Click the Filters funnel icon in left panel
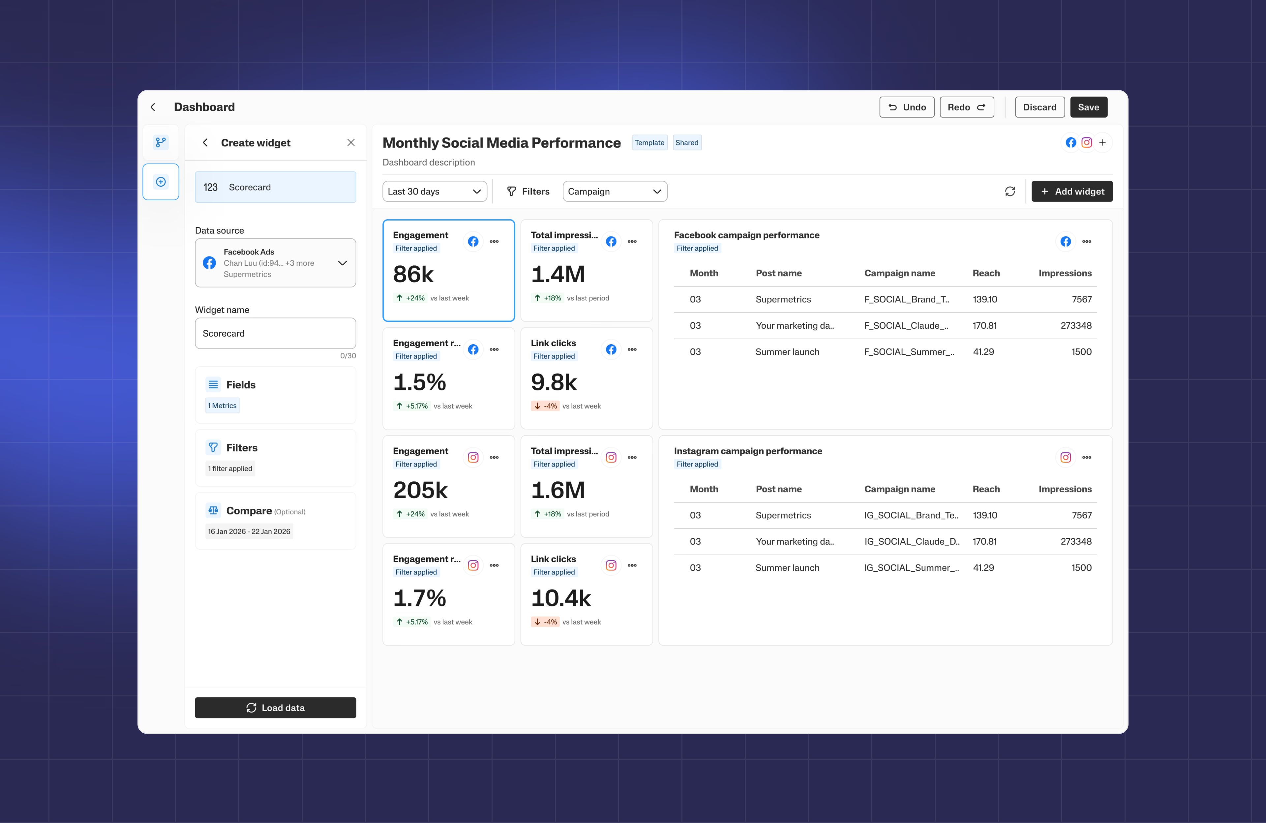This screenshot has height=823, width=1266. point(213,447)
